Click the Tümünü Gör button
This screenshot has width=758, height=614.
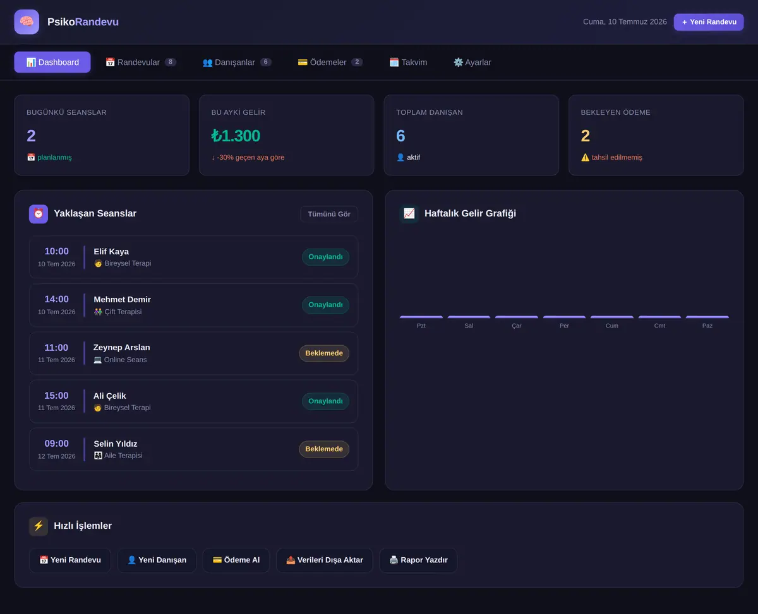(329, 215)
